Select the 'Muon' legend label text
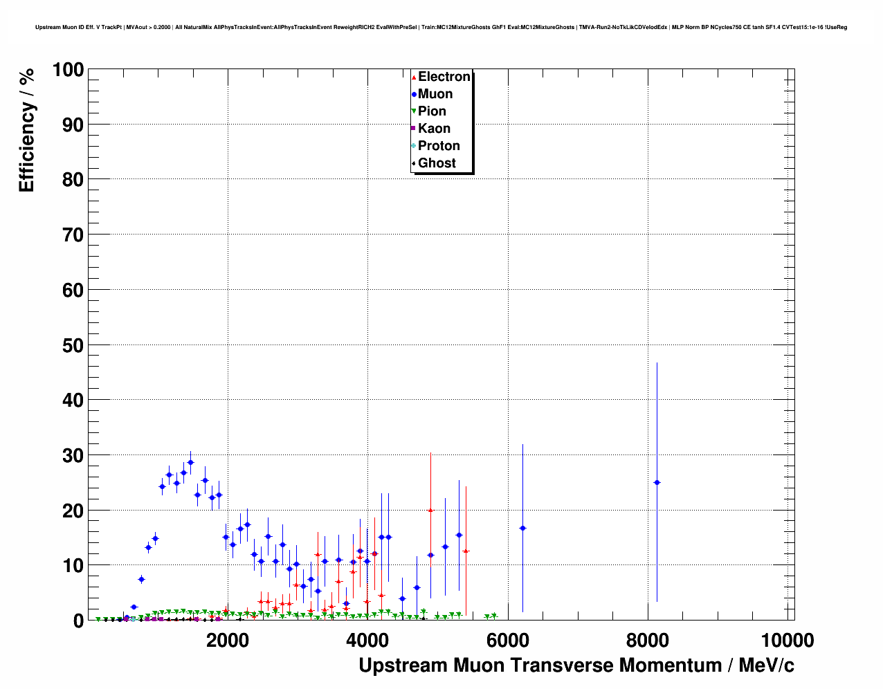The image size is (883, 689). click(x=435, y=94)
